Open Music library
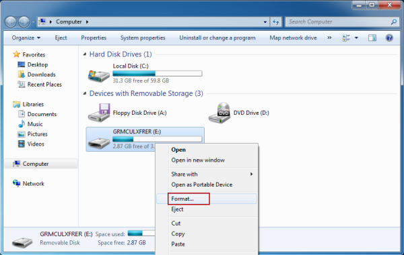The height and width of the screenshot is (255, 404). tap(35, 124)
